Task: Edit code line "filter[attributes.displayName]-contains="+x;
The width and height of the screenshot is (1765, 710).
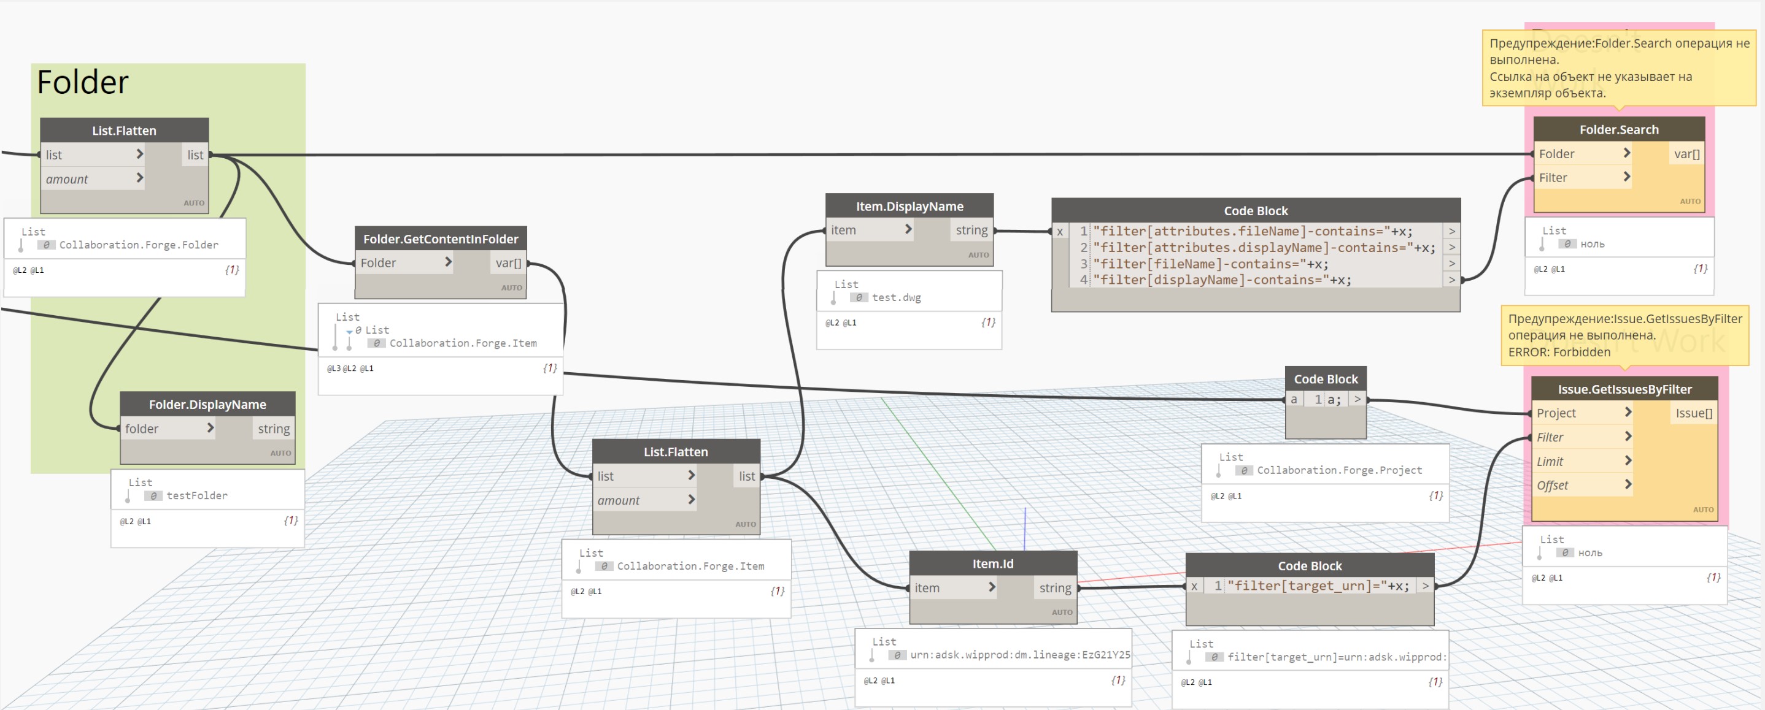Action: 1264,247
